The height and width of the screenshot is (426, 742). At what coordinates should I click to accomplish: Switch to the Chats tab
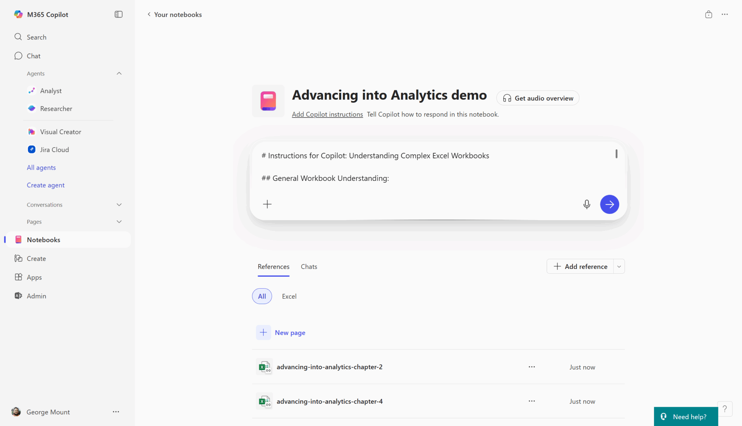[309, 266]
